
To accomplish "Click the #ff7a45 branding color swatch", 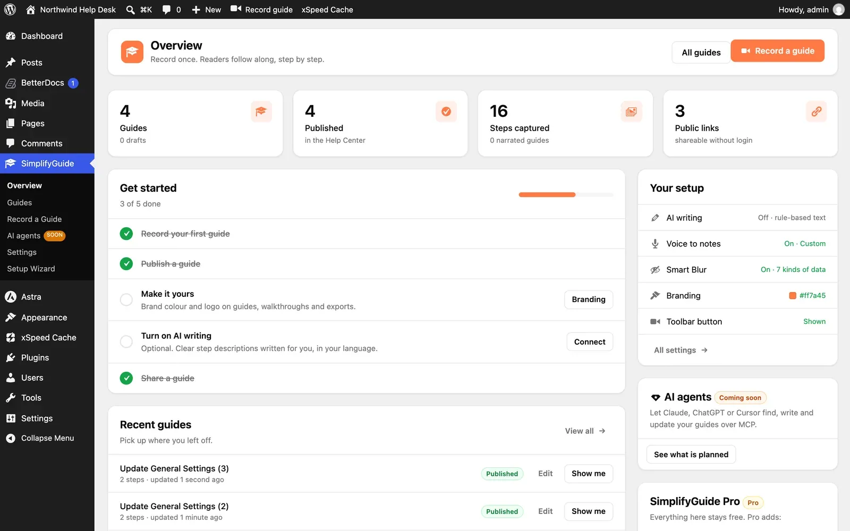I will point(793,296).
